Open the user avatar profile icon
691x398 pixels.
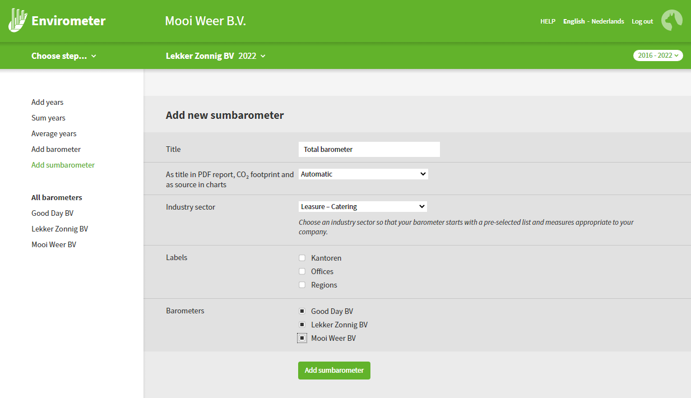coord(672,21)
